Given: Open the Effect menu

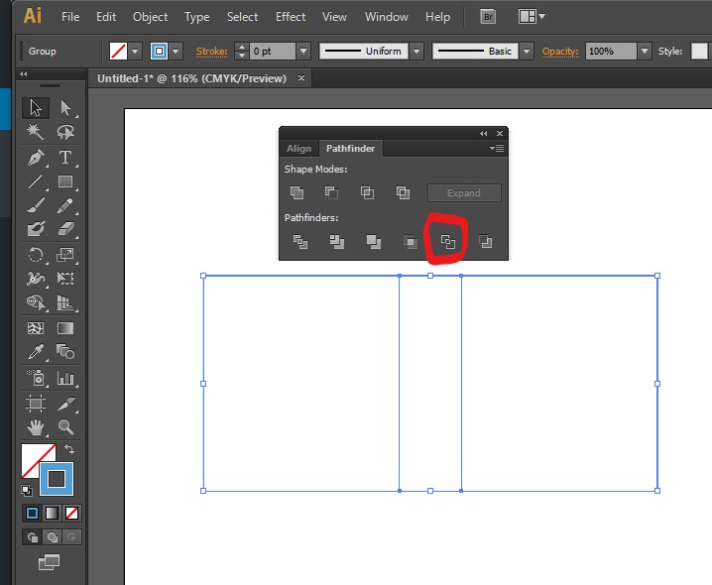Looking at the screenshot, I should (291, 17).
